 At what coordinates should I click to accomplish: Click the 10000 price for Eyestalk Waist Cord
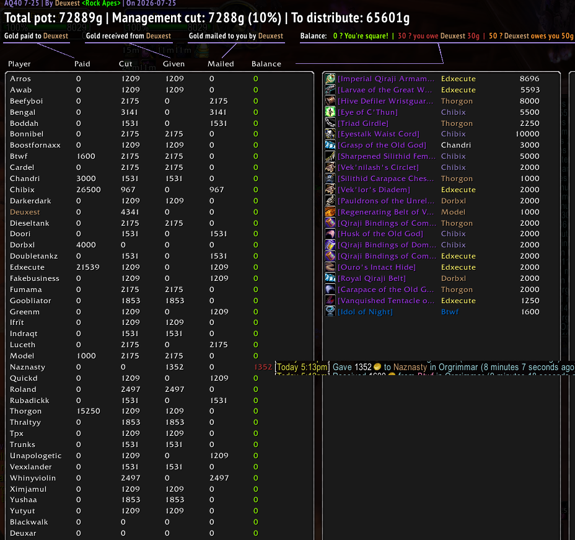pos(527,134)
